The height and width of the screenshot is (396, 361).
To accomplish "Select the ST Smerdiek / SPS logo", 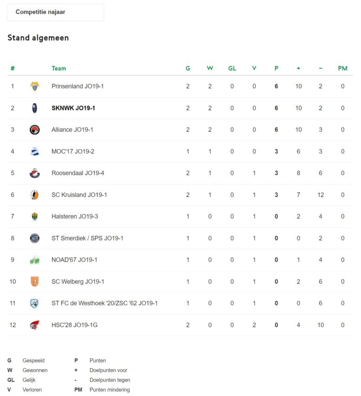I will [x=34, y=238].
